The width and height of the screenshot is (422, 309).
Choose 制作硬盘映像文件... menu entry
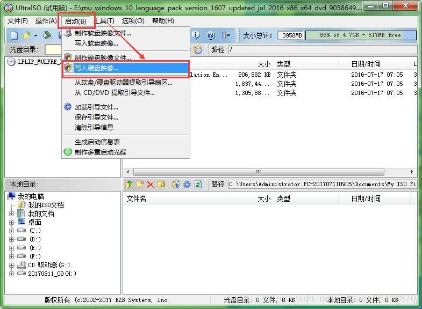click(126, 57)
